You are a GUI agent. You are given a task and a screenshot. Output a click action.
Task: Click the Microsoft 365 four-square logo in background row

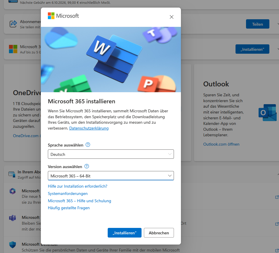tap(13, 49)
